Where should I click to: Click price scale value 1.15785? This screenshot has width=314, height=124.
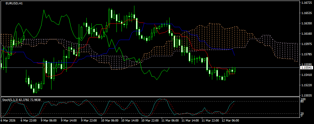[x=307, y=54]
